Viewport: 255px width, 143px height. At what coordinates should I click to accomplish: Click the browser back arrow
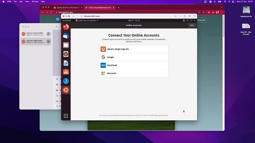pos(43,12)
